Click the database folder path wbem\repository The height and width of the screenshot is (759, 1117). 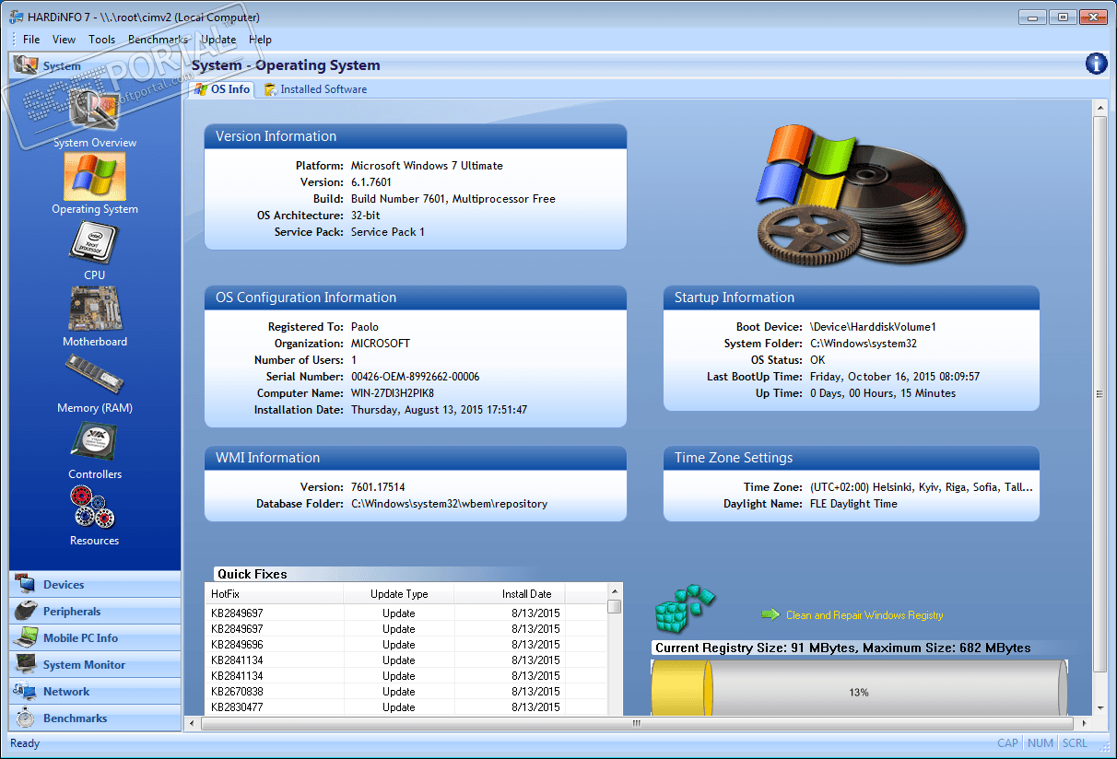[450, 504]
